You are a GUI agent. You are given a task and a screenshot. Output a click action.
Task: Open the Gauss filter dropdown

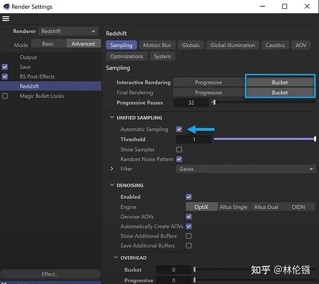coord(246,169)
